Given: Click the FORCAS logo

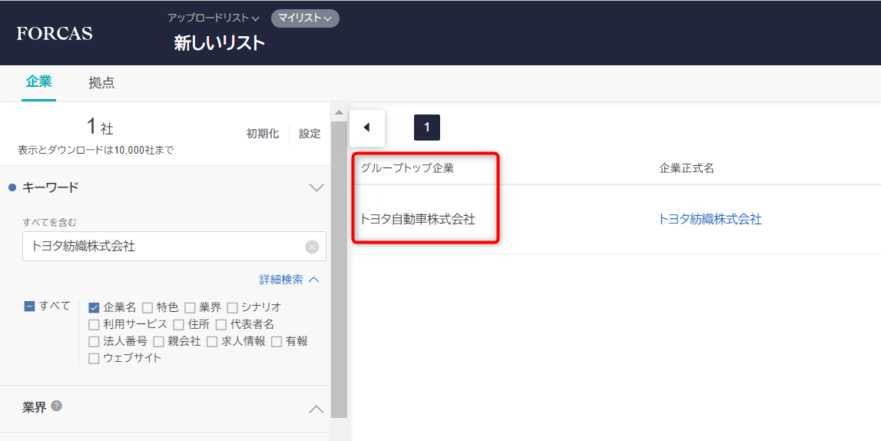Looking at the screenshot, I should (x=55, y=33).
